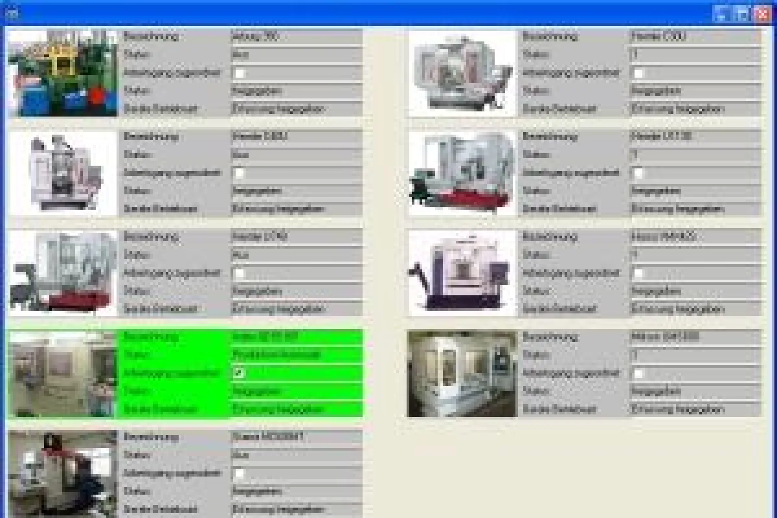777x518 pixels.
Task: Uncheck Arbeitsgang zugeordnet in the green row
Action: click(x=239, y=374)
